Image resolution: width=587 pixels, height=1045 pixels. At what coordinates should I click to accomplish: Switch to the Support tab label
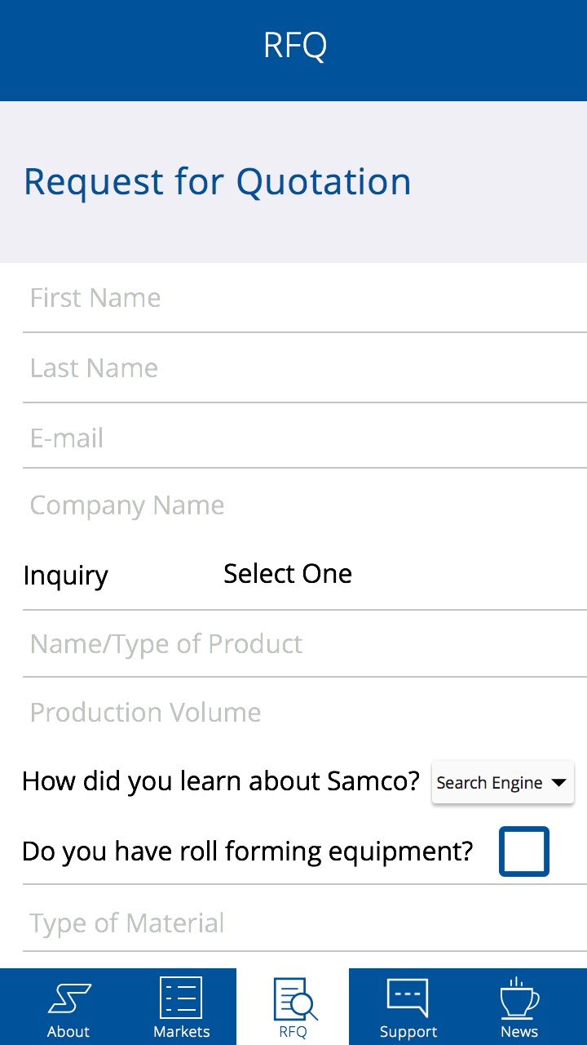408,1031
